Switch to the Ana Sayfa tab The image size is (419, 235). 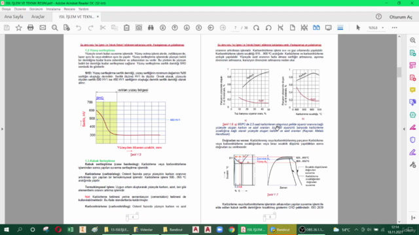pyautogui.click(x=14, y=16)
